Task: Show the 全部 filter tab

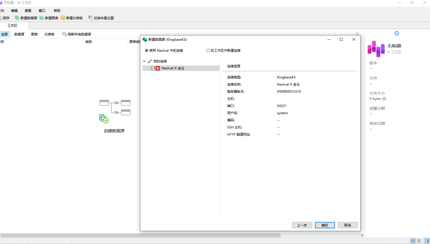Action: (x=5, y=34)
